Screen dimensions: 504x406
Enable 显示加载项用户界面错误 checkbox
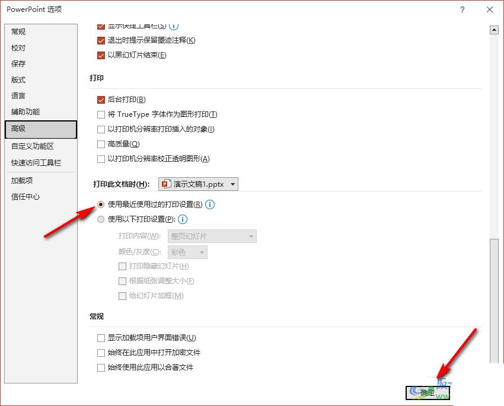[x=101, y=338]
